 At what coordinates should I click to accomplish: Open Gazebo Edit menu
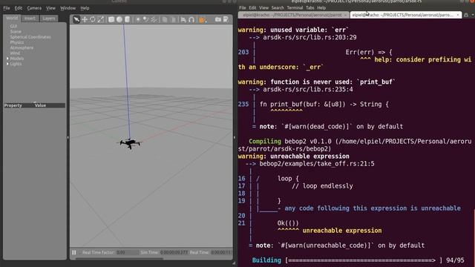19,8
